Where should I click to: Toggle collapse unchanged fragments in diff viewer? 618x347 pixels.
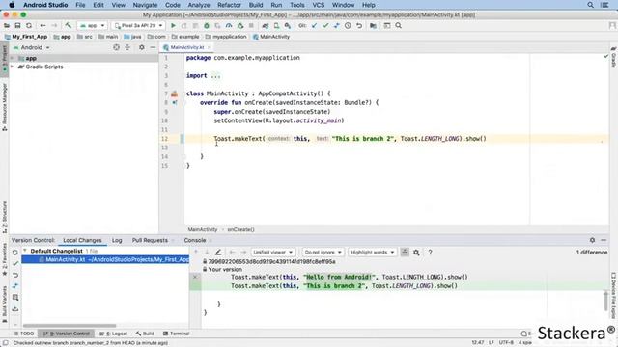click(x=405, y=253)
